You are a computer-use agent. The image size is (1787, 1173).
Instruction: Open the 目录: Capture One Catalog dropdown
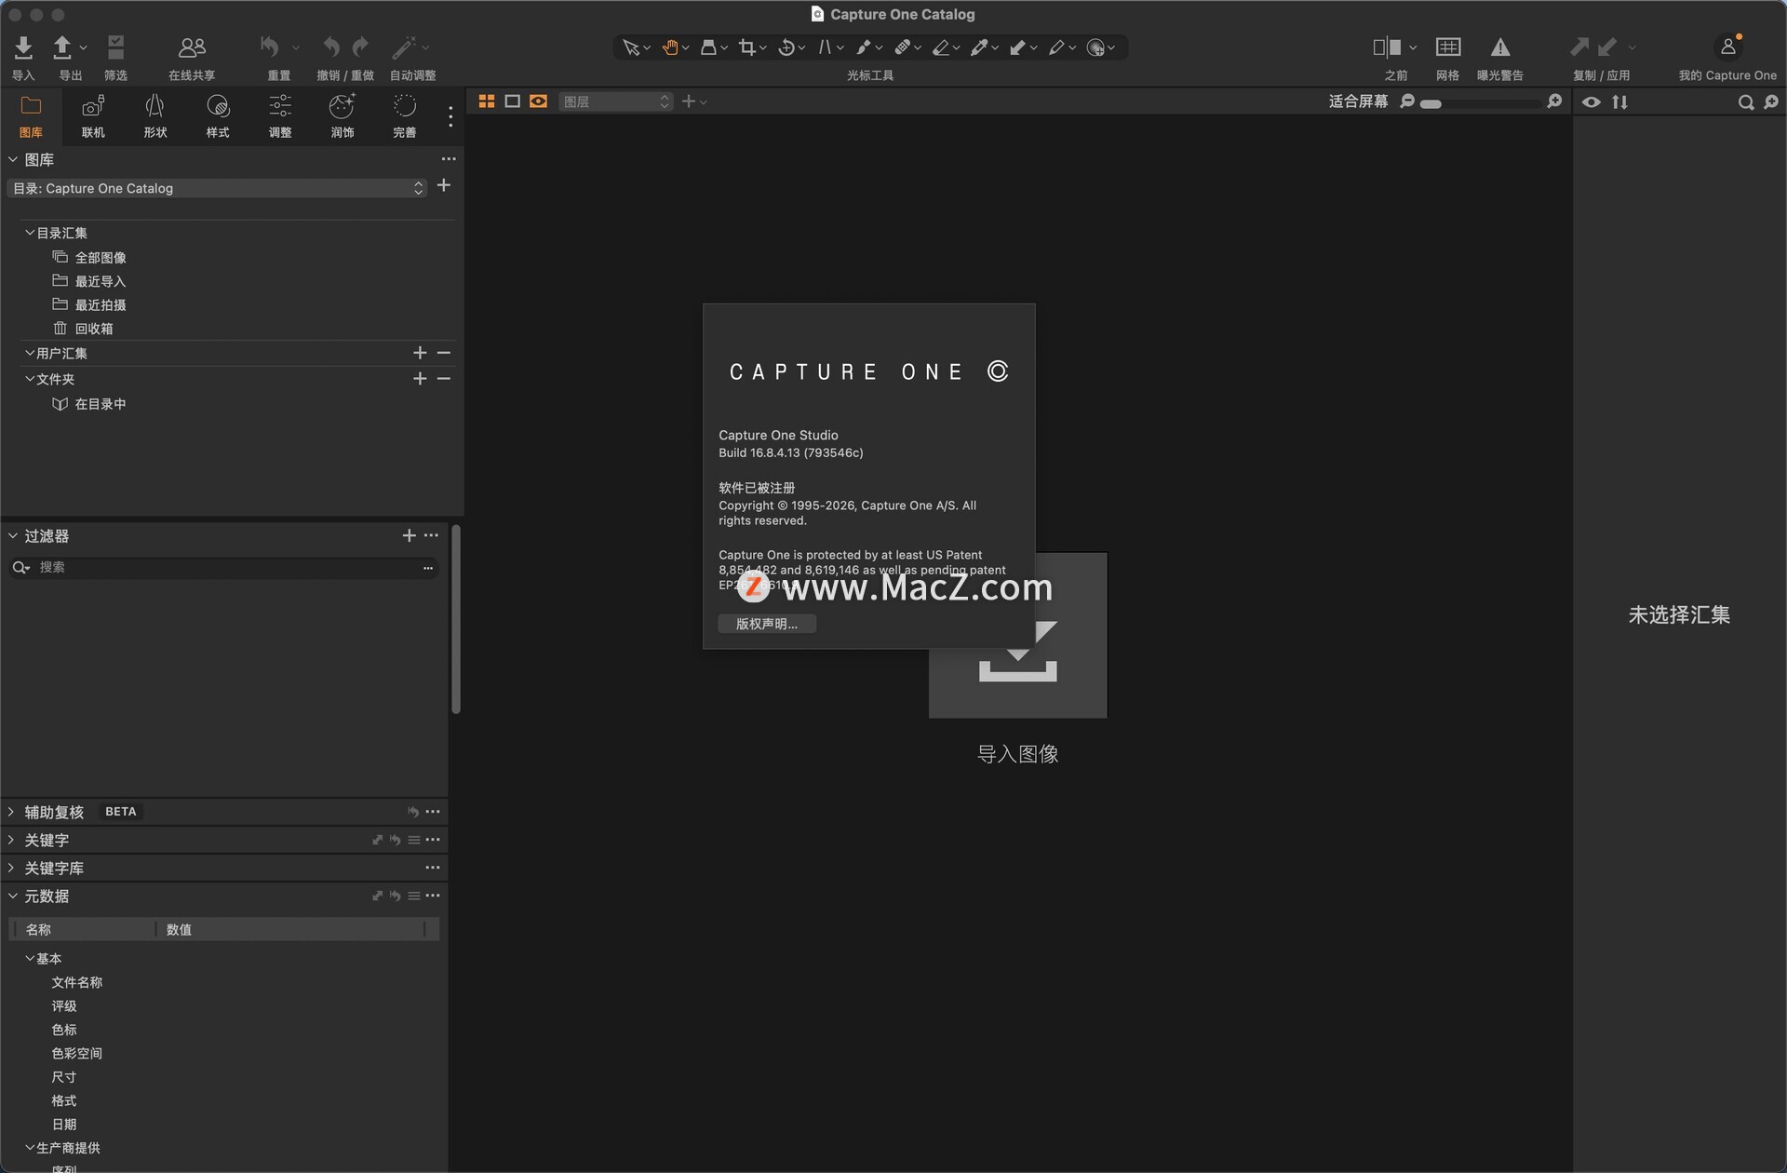217,188
